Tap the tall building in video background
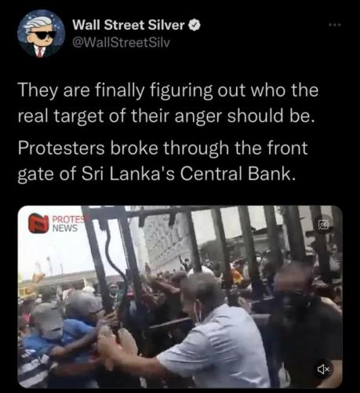The width and height of the screenshot is (360, 393). tap(167, 241)
